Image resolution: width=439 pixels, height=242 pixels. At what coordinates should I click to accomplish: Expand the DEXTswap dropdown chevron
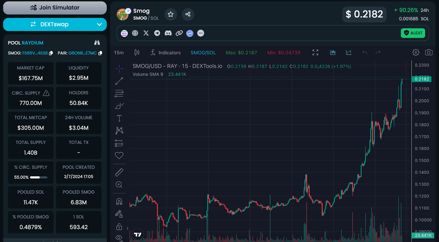pos(99,24)
